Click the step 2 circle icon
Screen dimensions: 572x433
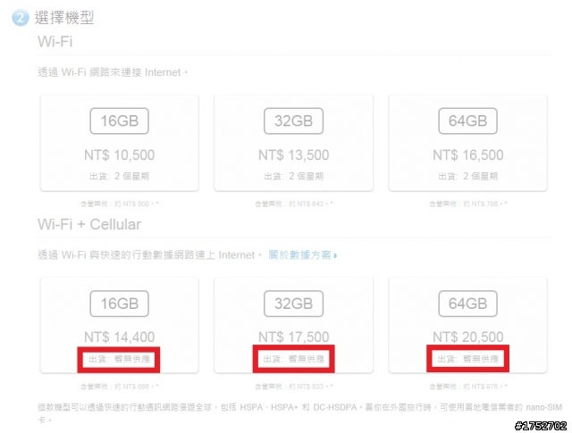point(20,18)
